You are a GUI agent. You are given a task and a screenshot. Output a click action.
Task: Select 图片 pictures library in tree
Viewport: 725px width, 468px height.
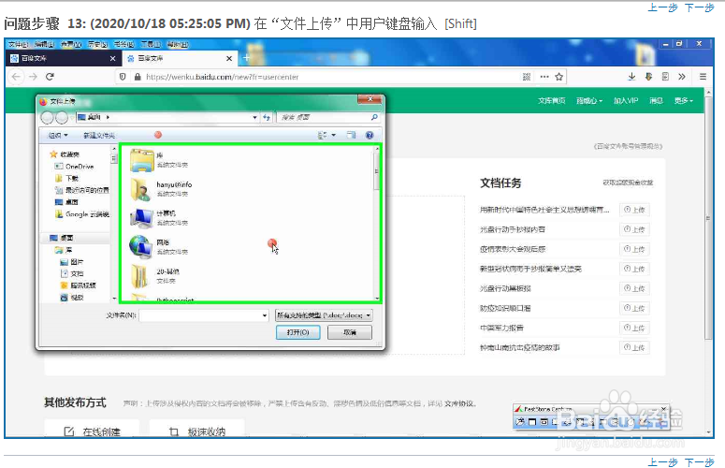[72, 262]
